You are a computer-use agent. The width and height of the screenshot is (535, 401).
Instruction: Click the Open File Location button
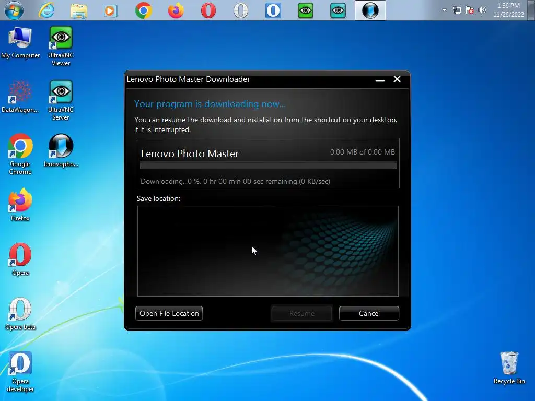pyautogui.click(x=169, y=313)
